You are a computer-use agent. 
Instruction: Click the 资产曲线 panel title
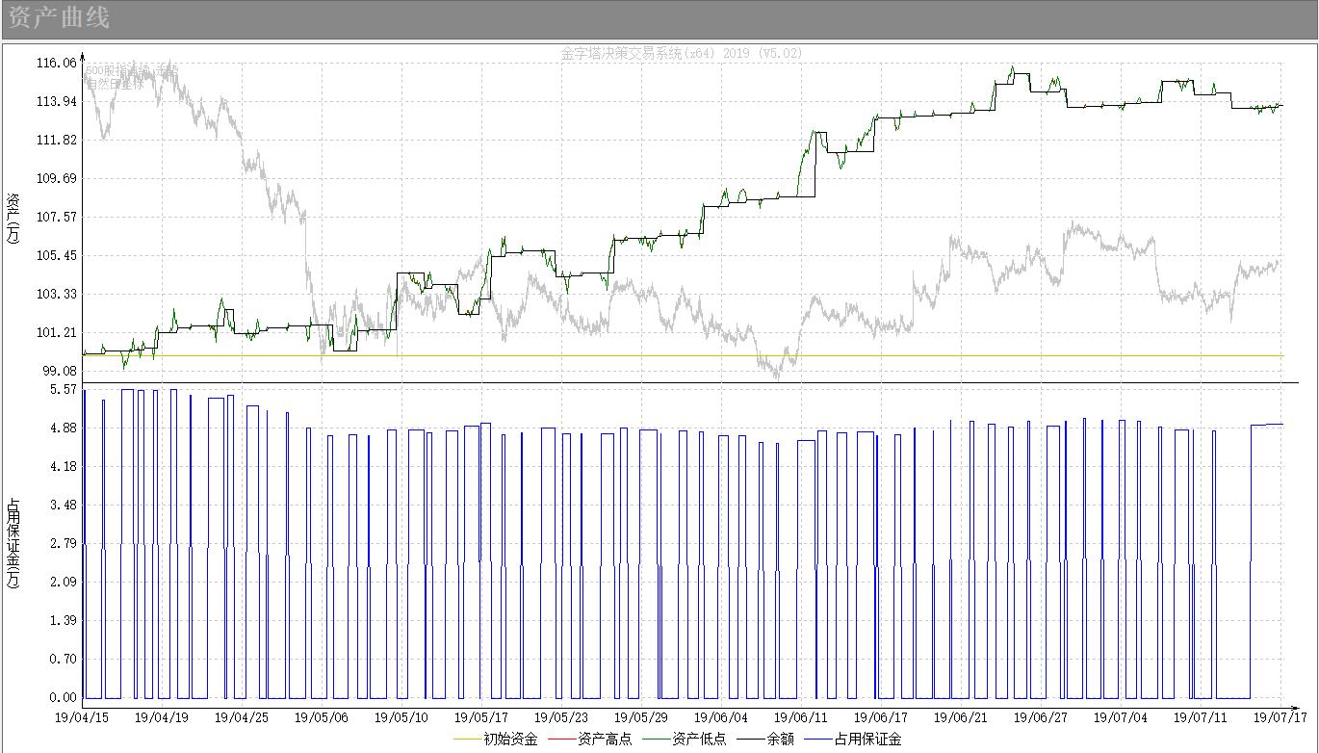(59, 17)
